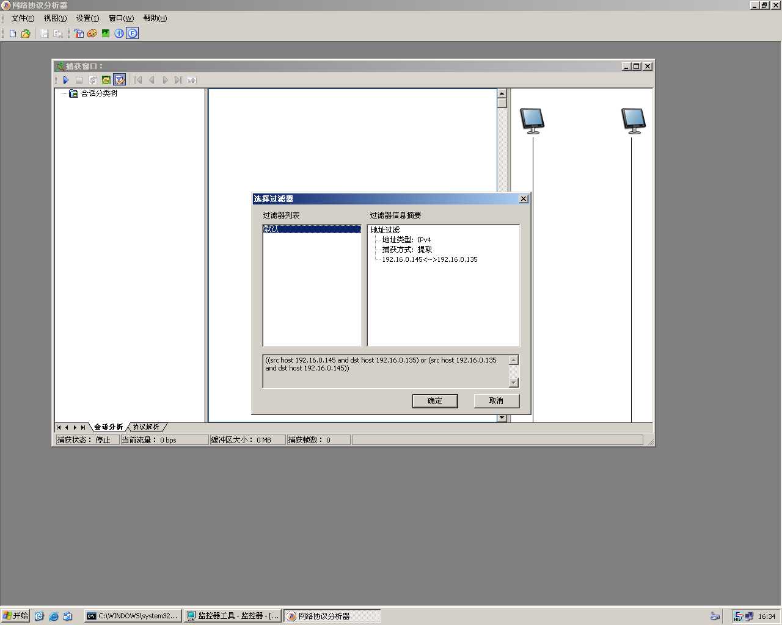
Task: Click the 捕获帧数: 0 status field
Action: click(x=318, y=440)
